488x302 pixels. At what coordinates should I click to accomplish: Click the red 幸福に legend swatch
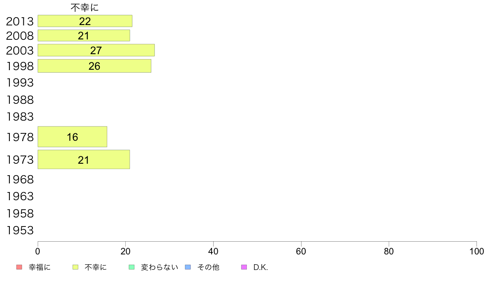[19, 267]
